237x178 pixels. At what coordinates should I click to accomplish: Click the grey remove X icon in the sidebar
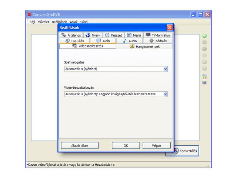204,49
